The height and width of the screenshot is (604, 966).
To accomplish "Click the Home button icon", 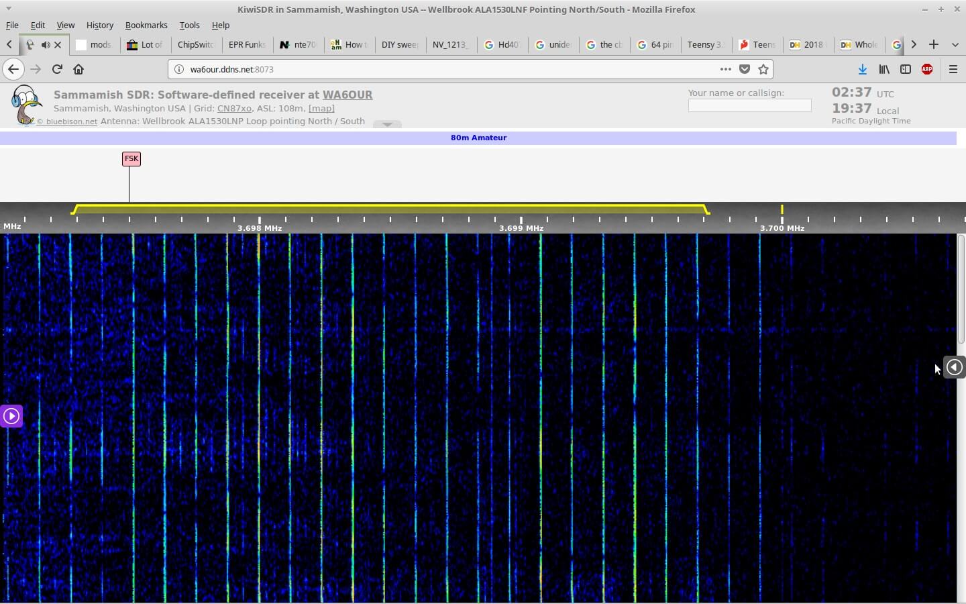I will (78, 69).
